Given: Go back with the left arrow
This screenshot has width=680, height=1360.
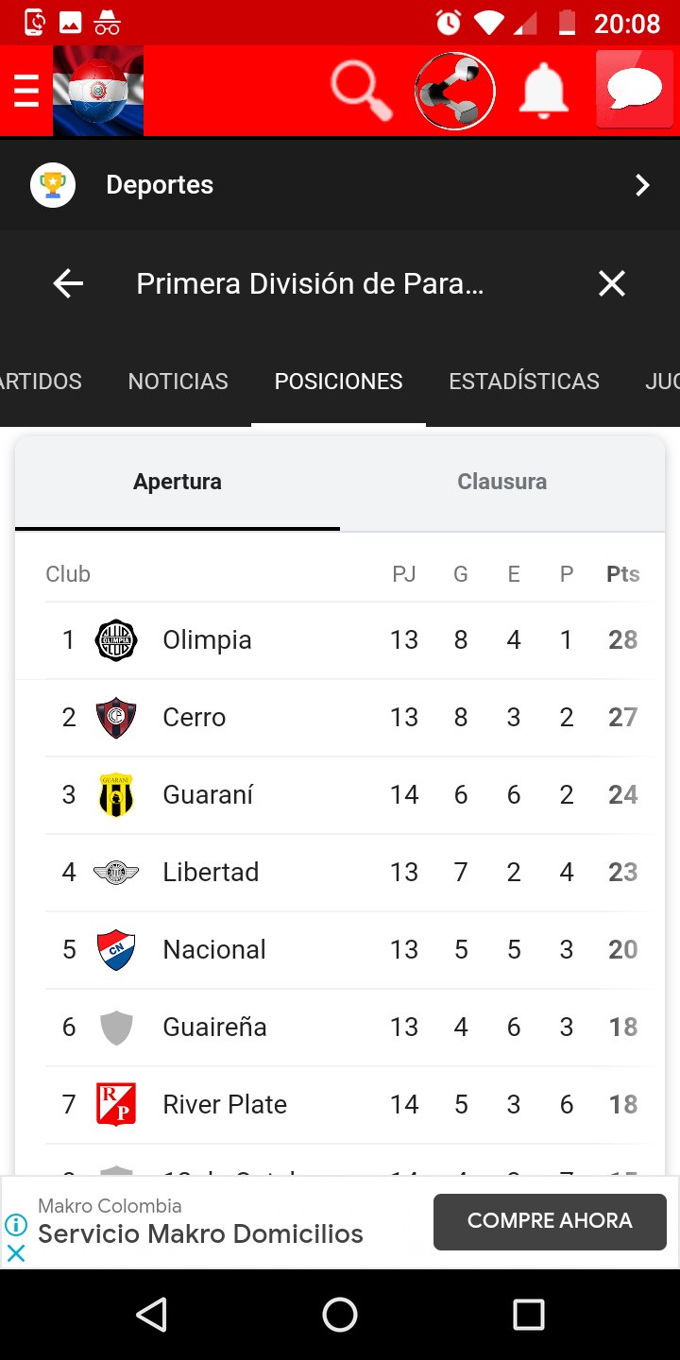Looking at the screenshot, I should coord(68,283).
